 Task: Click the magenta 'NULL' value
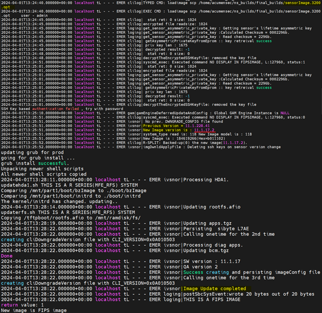[285, 113]
